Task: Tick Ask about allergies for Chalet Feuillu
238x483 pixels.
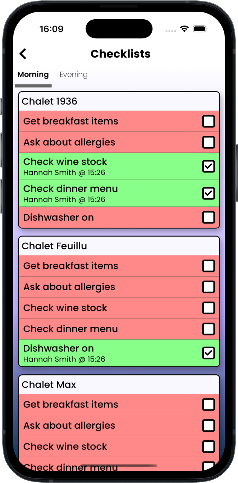Action: [x=208, y=287]
